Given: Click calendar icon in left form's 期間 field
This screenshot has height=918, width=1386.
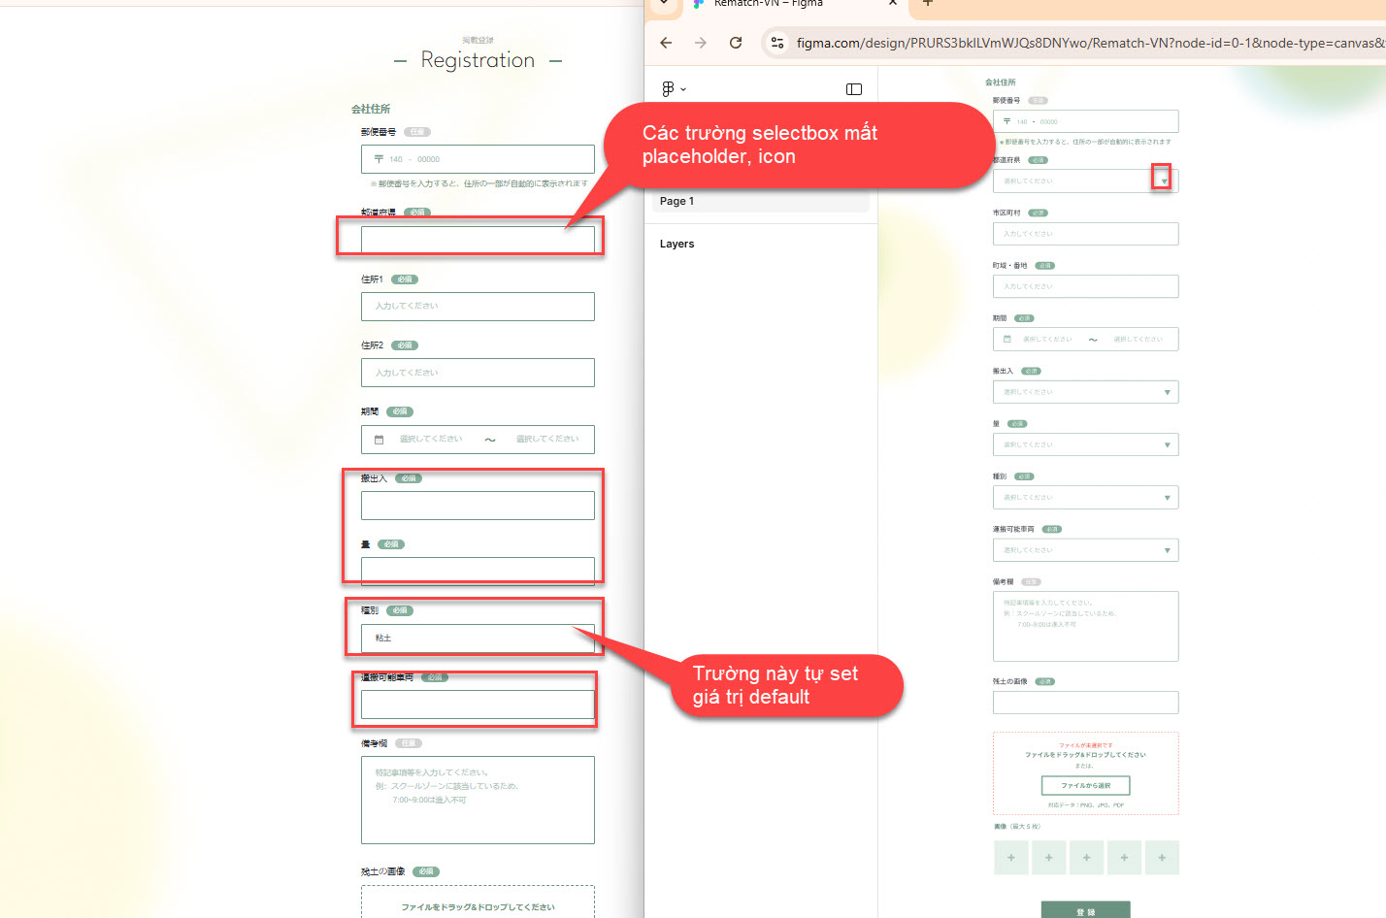Looking at the screenshot, I should (x=379, y=440).
